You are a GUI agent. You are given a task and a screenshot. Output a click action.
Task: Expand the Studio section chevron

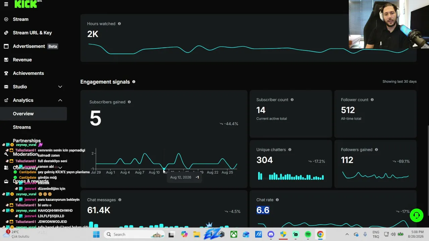60,87
